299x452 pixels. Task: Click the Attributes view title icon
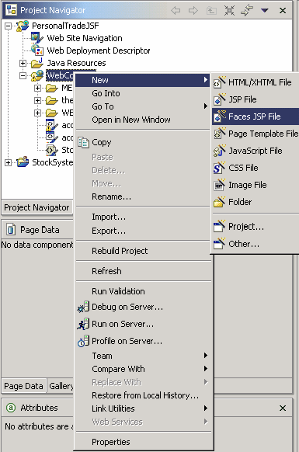11,408
